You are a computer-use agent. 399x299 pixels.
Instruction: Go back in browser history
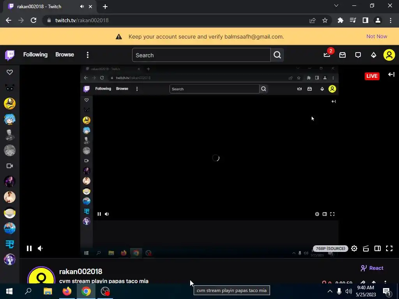pos(9,20)
